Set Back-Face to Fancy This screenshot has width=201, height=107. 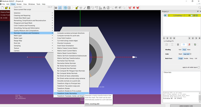coord(191,58)
